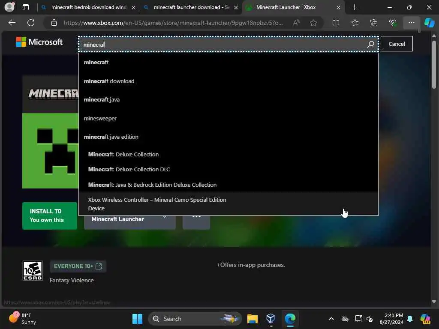Image resolution: width=439 pixels, height=329 pixels.
Task: Click the Microsoft logo
Action: pyautogui.click(x=39, y=42)
